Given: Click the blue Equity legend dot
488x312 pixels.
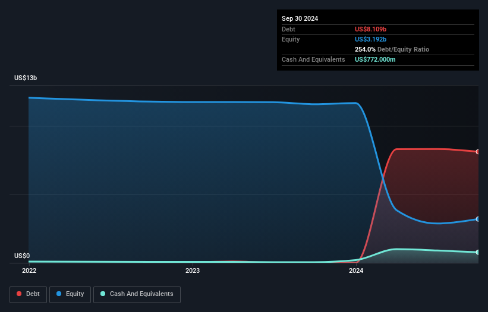Looking at the screenshot, I should (59, 294).
